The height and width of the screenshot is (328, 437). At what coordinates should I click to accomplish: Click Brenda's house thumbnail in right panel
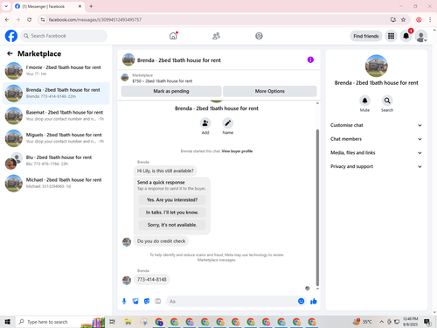point(376,66)
